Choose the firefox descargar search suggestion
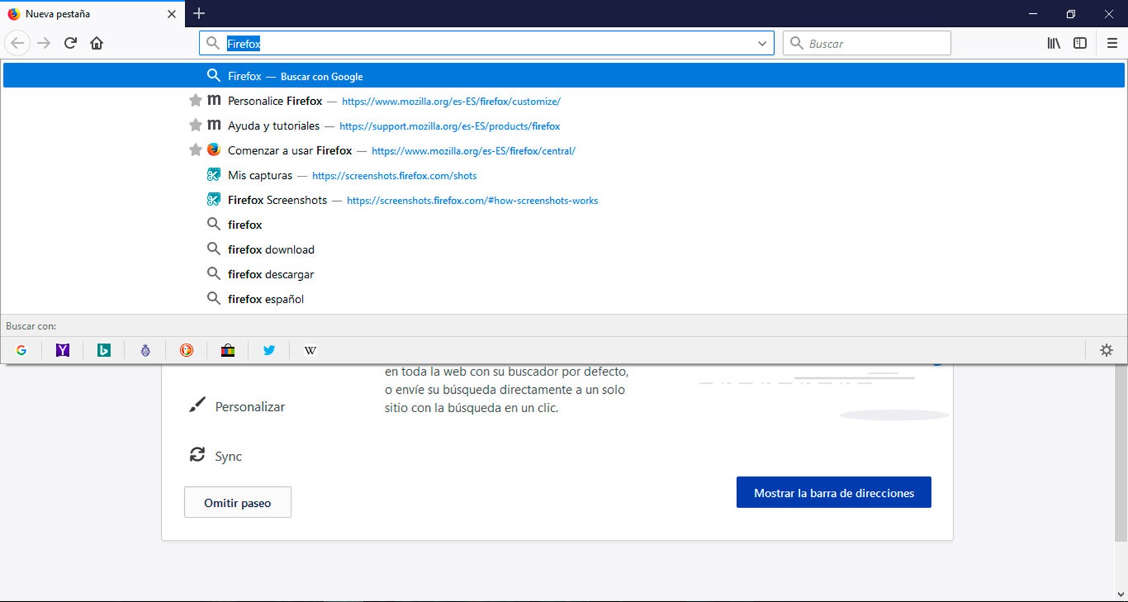This screenshot has width=1128, height=602. (564, 274)
